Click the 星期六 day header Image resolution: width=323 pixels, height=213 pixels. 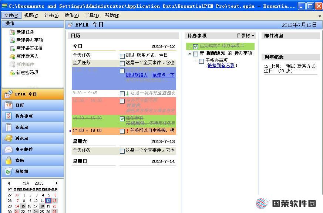[x=80, y=142]
